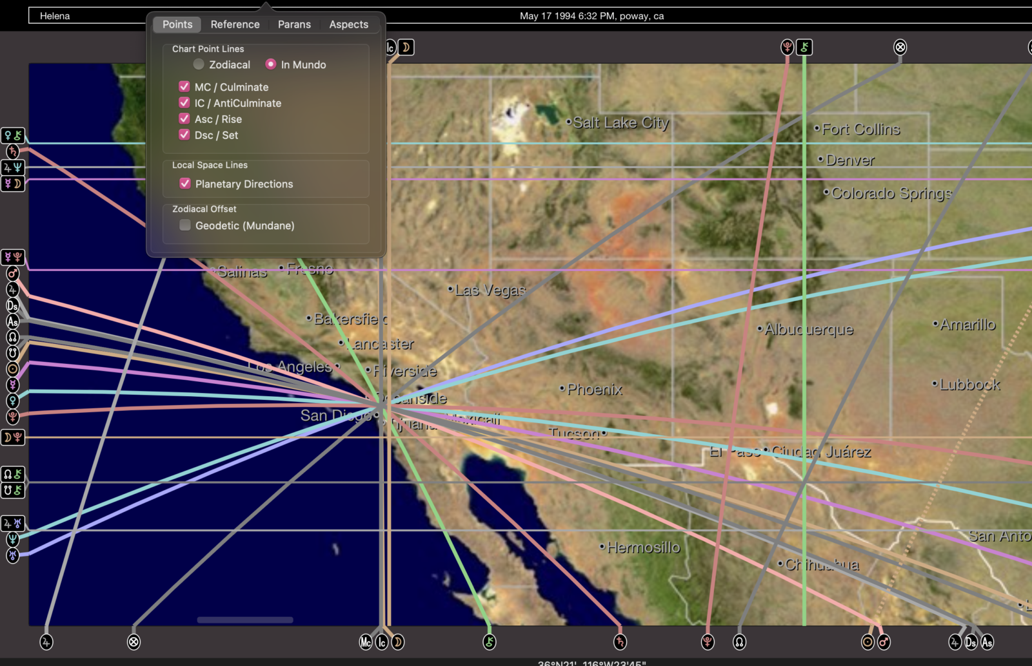
Task: Click the Part of Fortune glyph on the bottom edge
Action: coord(134,642)
